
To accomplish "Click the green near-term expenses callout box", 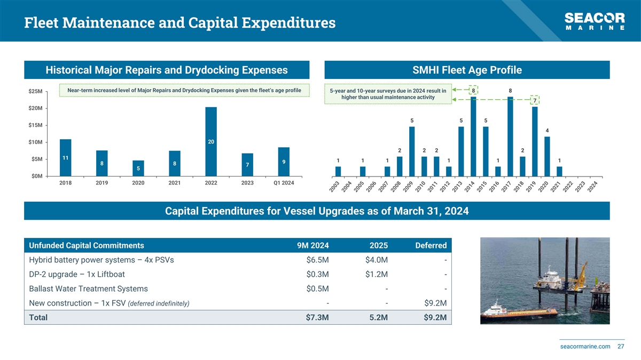I will coord(184,90).
